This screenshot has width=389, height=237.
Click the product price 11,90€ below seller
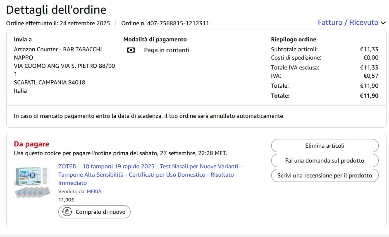click(66, 200)
